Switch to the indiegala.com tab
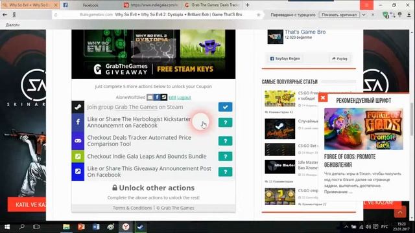415x233 pixels. point(151,5)
